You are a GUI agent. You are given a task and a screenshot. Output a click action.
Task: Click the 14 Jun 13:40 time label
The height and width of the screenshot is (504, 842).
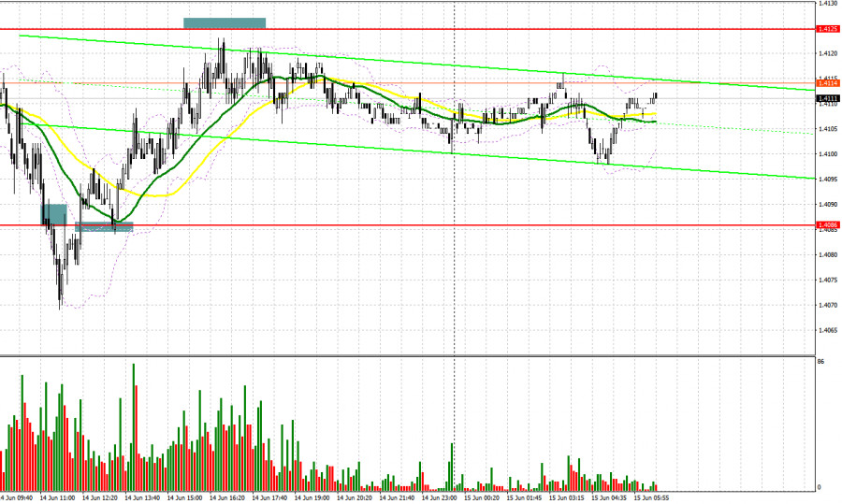point(142,498)
